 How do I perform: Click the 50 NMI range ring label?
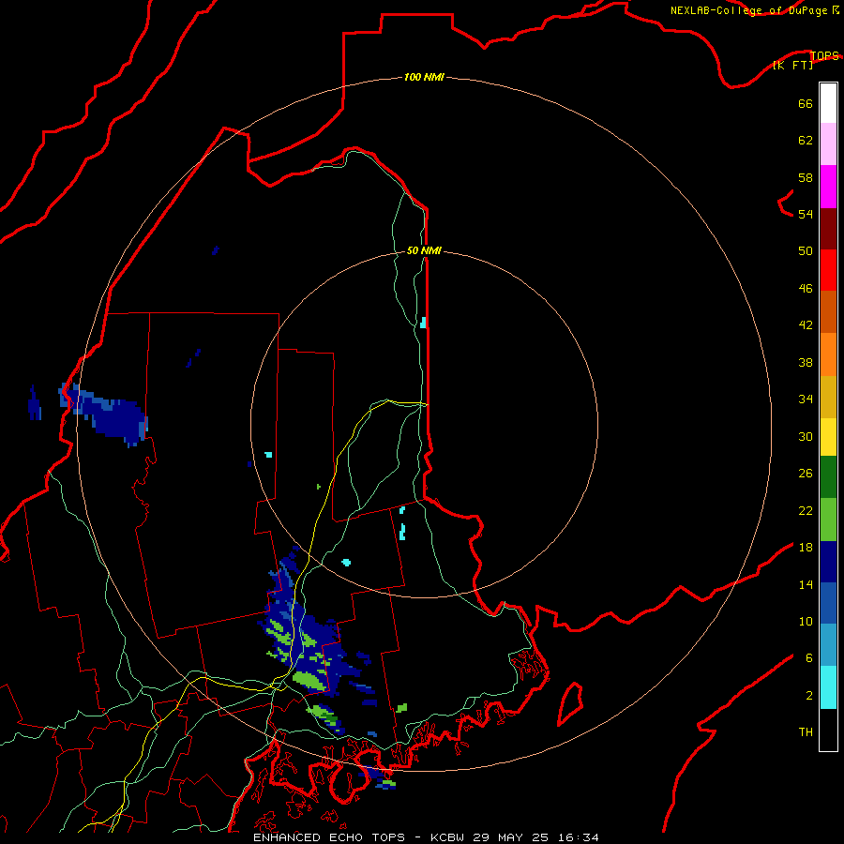424,250
